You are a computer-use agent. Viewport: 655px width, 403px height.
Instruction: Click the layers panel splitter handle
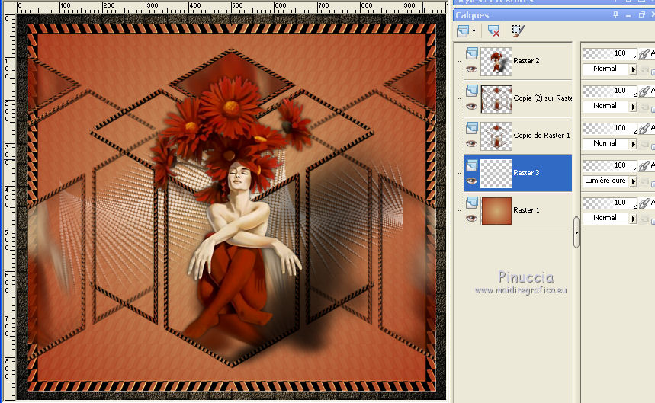576,232
